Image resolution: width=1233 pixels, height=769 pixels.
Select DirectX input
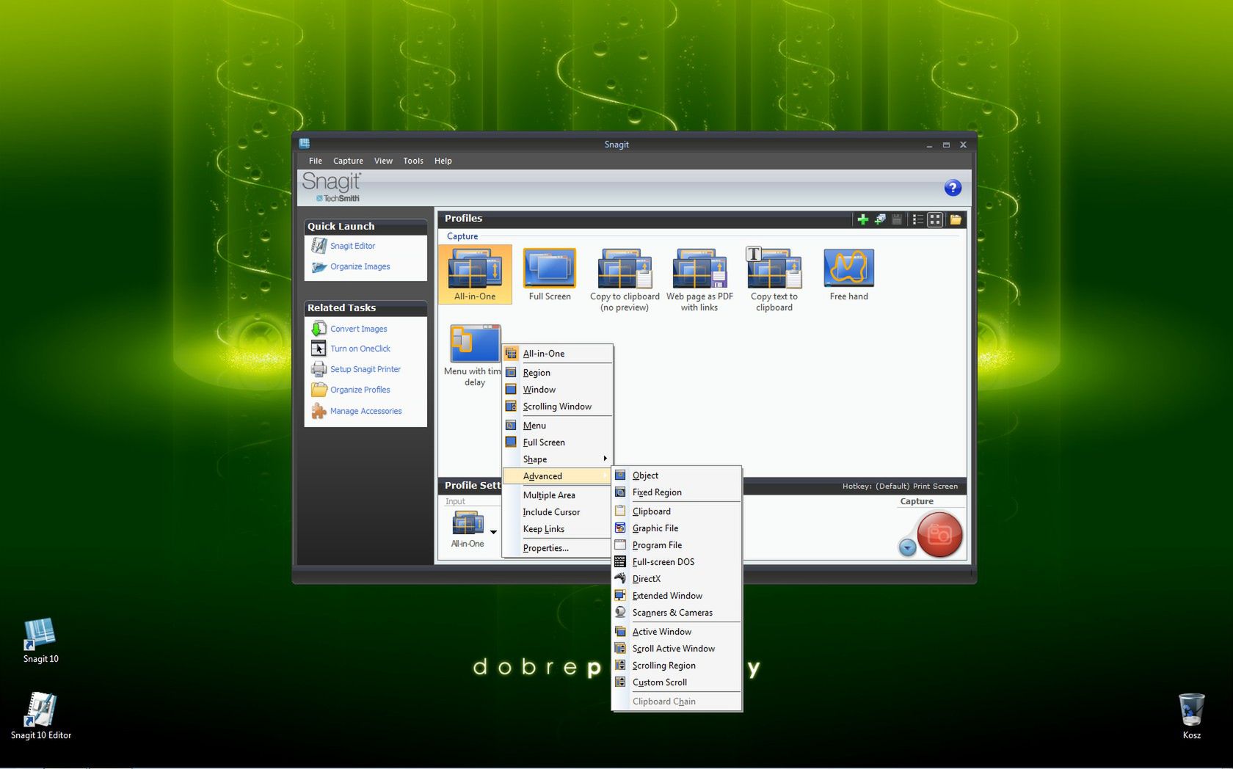(677, 579)
